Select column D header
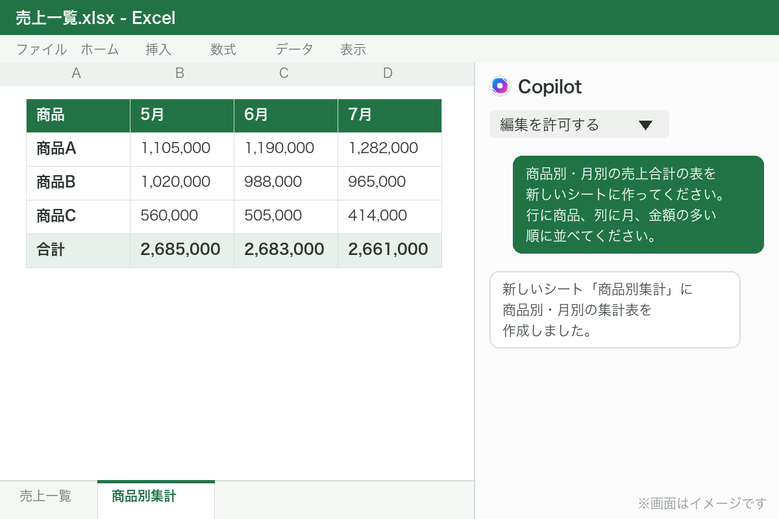 pyautogui.click(x=388, y=74)
